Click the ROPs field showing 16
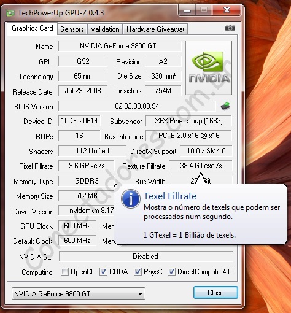This screenshot has width=291, height=313. pyautogui.click(x=79, y=136)
